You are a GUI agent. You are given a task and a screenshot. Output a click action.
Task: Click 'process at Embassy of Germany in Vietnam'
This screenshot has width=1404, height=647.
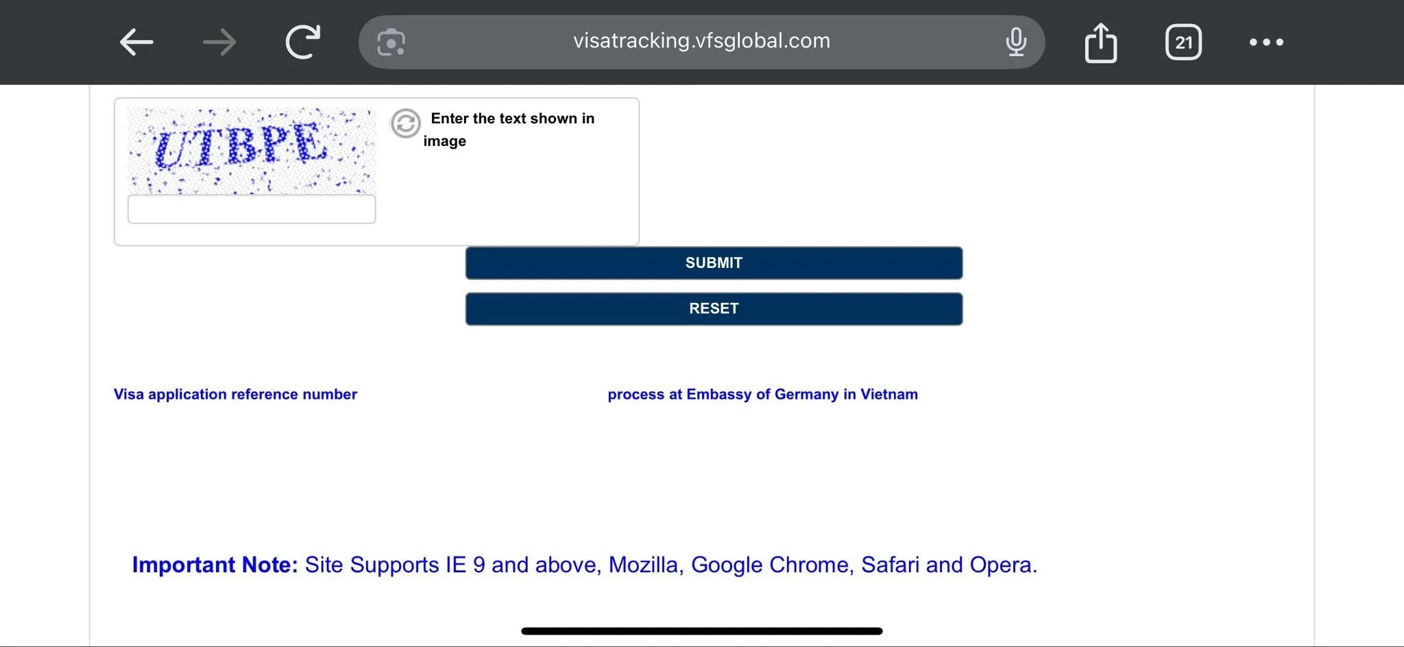coord(762,394)
